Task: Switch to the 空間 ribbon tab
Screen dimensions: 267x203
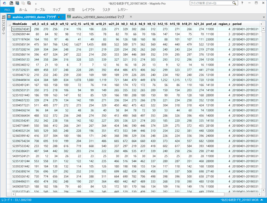Action: coord(71,10)
